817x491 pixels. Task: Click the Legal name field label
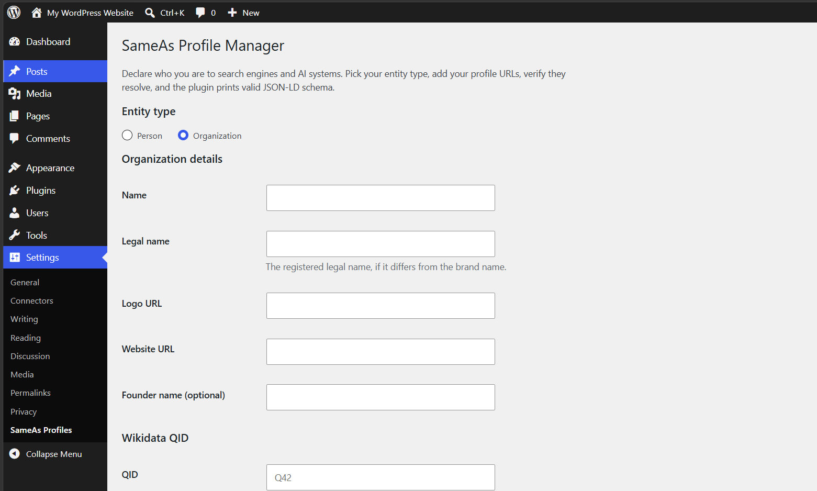146,241
